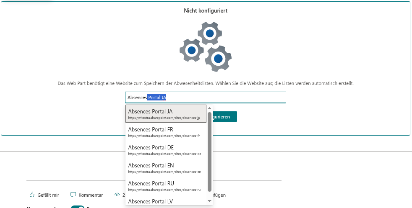
Task: Click the three gears configuration image
Action: tap(206, 46)
